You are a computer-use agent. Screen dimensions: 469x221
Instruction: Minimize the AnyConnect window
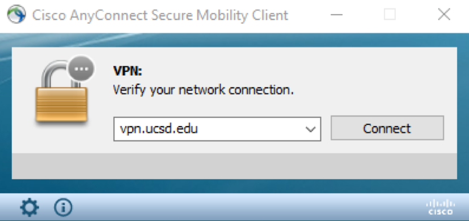tap(336, 15)
